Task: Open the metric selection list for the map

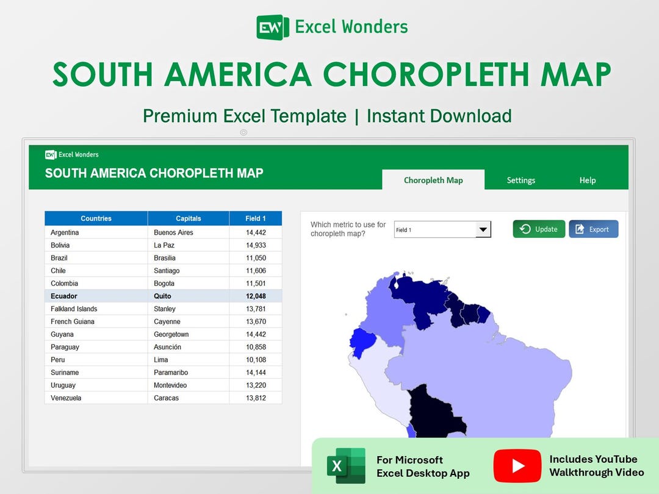Action: 442,229
